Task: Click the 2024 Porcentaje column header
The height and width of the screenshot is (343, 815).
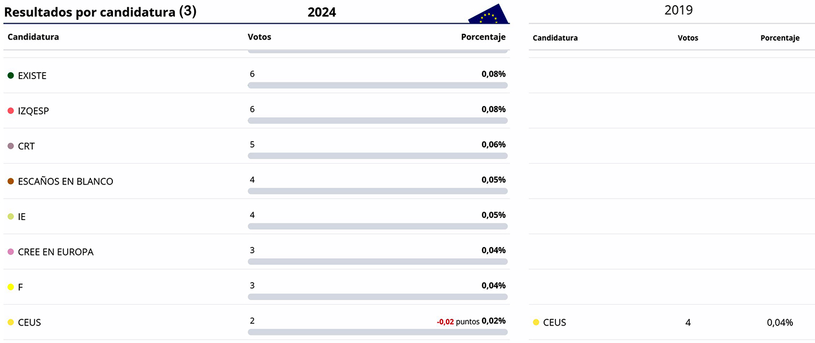Action: (483, 37)
